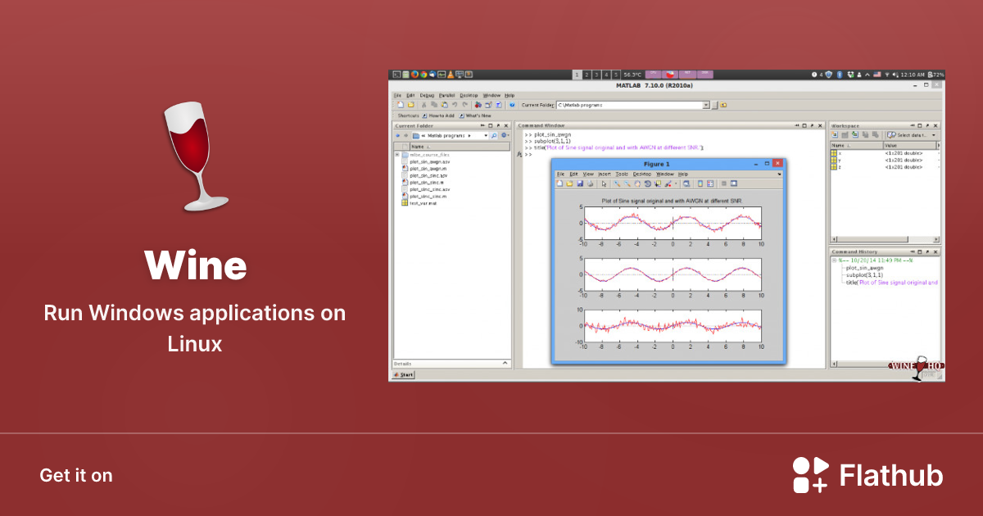Open the Debug menu in MATLAB
The image size is (983, 516).
(x=427, y=95)
